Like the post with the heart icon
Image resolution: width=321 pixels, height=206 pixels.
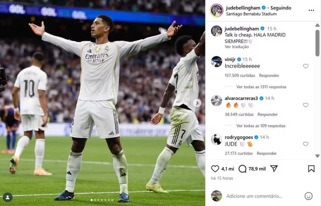pyautogui.click(x=215, y=169)
